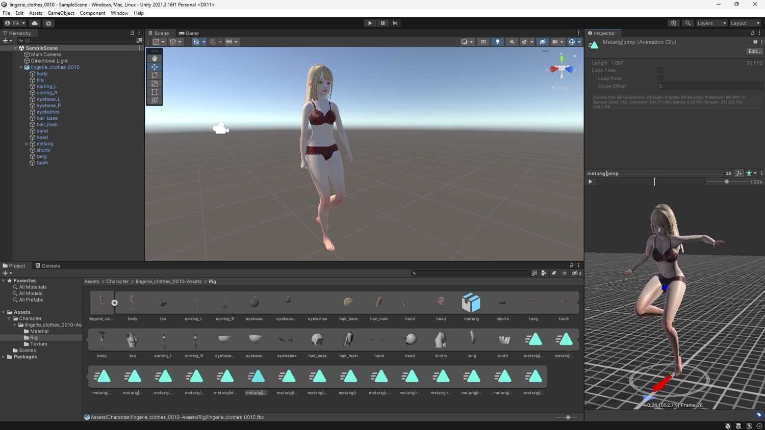Image resolution: width=765 pixels, height=430 pixels.
Task: Enable the Loop Pose checkbox
Action: 660,78
